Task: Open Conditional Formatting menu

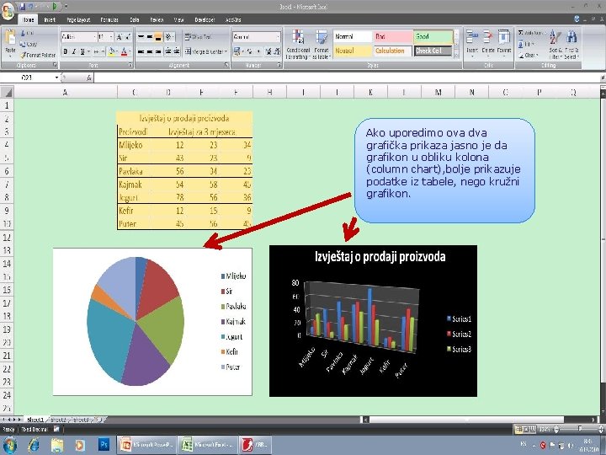Action: pyautogui.click(x=298, y=45)
